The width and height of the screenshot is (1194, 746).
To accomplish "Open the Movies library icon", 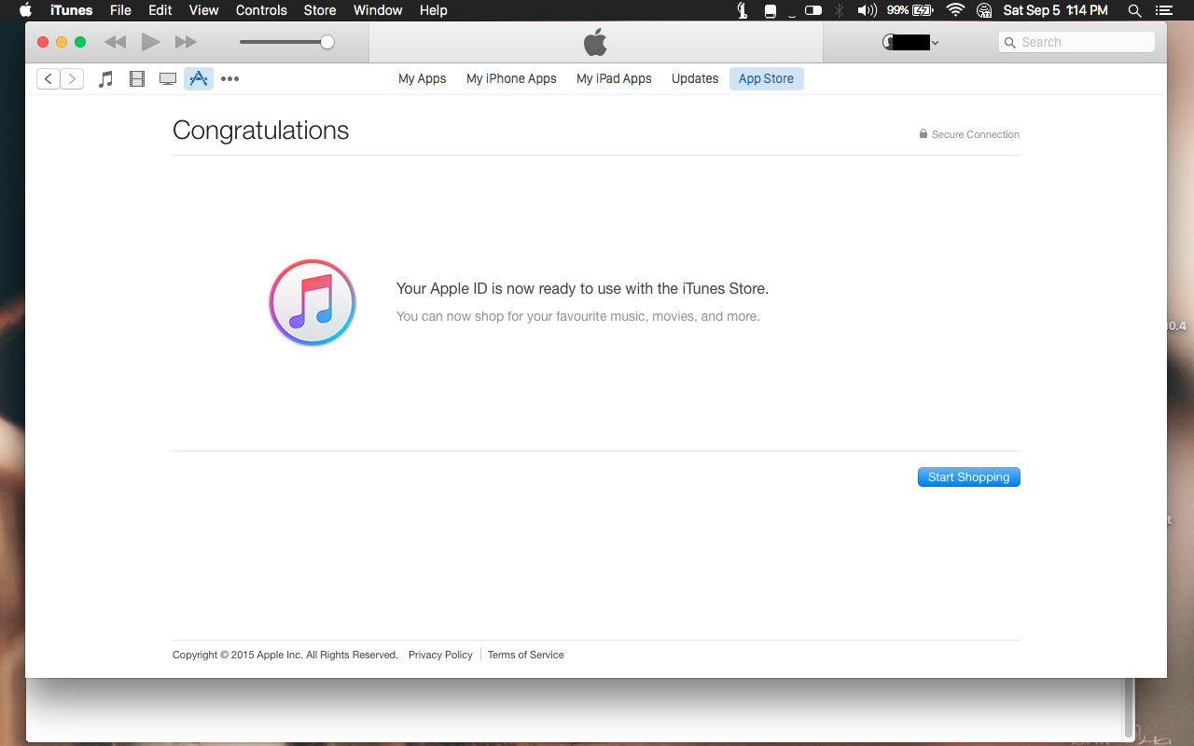I will (x=137, y=79).
